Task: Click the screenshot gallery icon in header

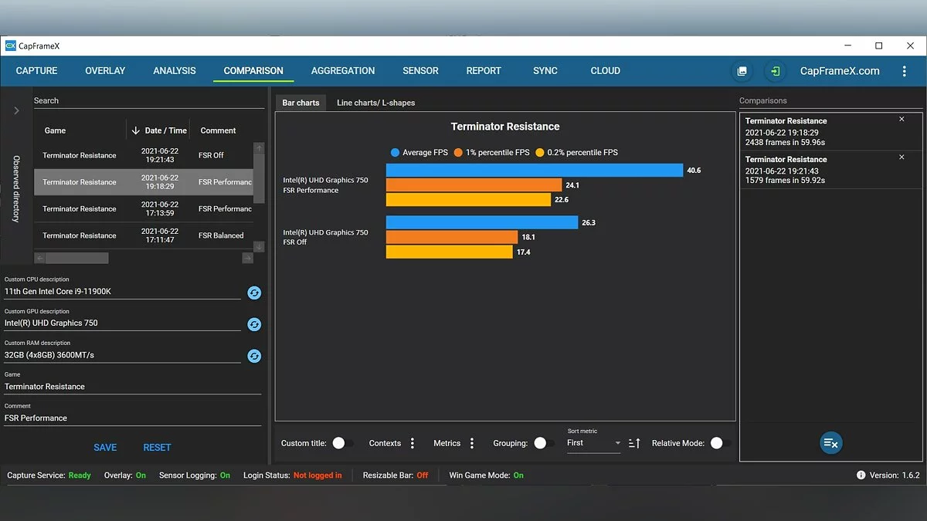Action: [x=742, y=71]
